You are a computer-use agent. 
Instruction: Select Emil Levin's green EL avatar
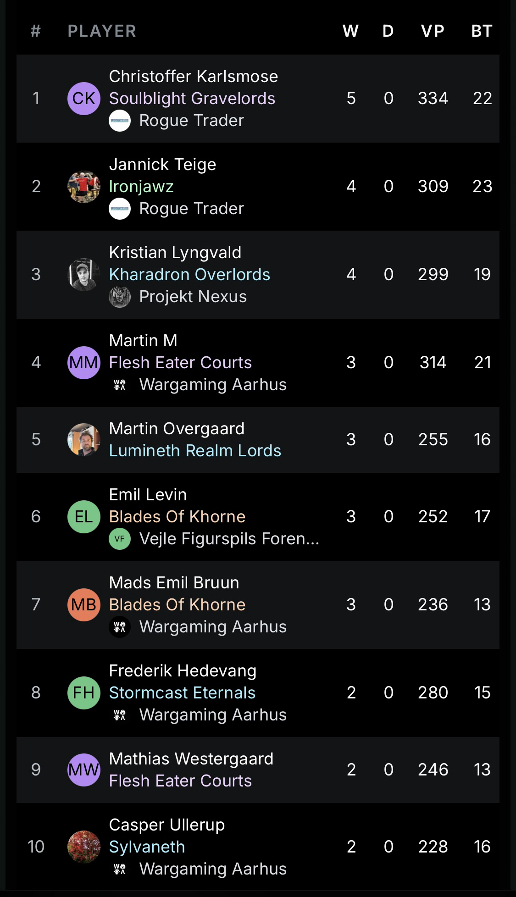(83, 516)
